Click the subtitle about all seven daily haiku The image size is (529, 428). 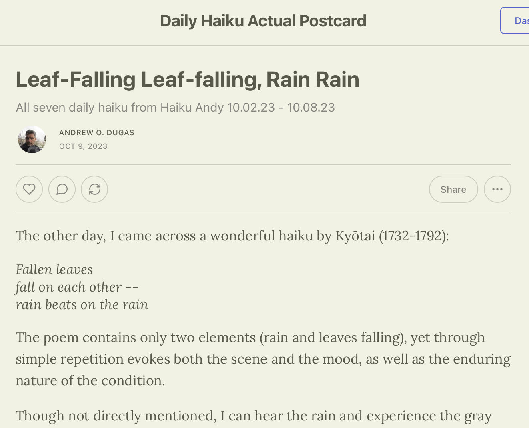point(175,108)
